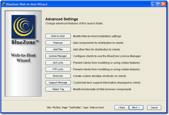Minimize the wizard window
This screenshot has height=115, width=169.
point(153,4)
